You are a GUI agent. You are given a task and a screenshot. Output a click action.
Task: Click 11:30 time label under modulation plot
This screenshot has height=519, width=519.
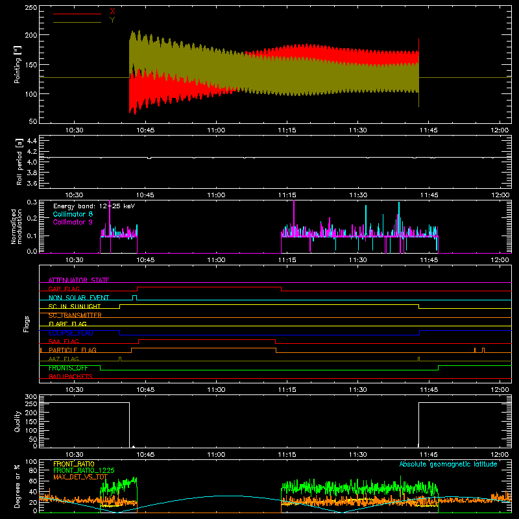tap(358, 260)
